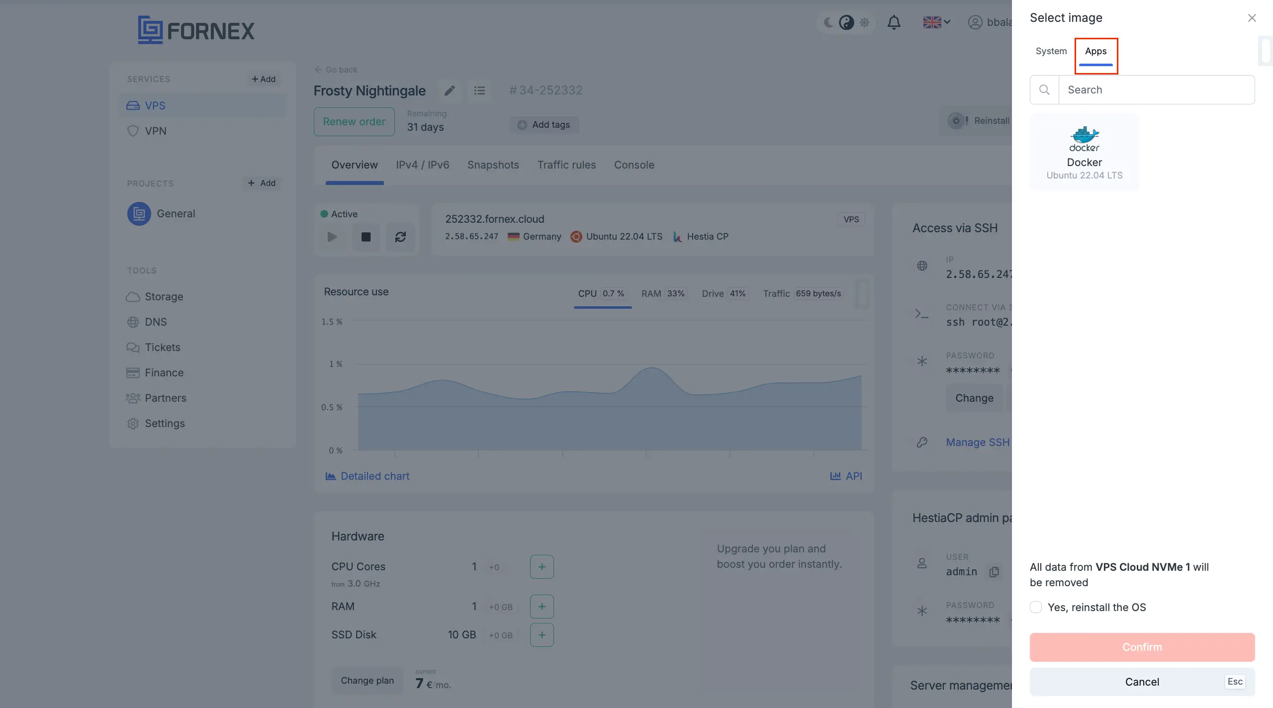Viewport: 1273px width, 708px height.
Task: Click the Fornex logo
Action: [196, 30]
